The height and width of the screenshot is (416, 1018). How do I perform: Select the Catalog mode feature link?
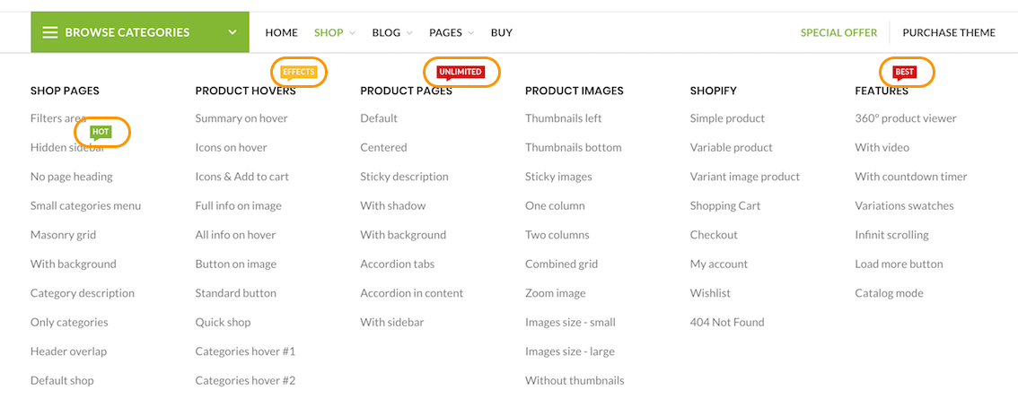(889, 293)
